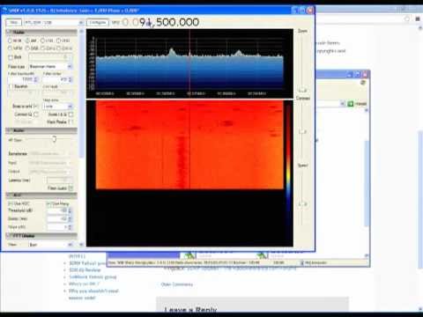Select the LSB mode radio button

42,41
